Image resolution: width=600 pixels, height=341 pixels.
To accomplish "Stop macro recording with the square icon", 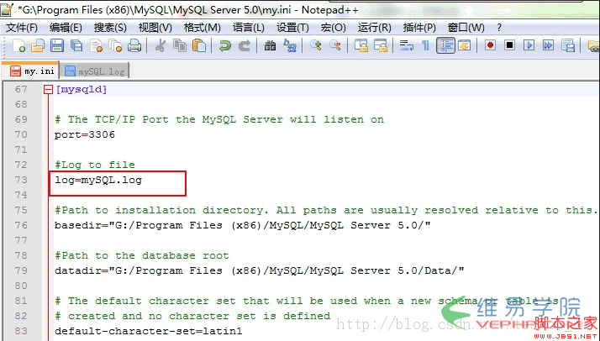I will point(510,45).
